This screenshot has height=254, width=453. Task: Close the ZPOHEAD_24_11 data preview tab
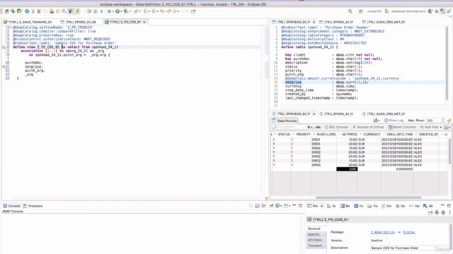314,114
